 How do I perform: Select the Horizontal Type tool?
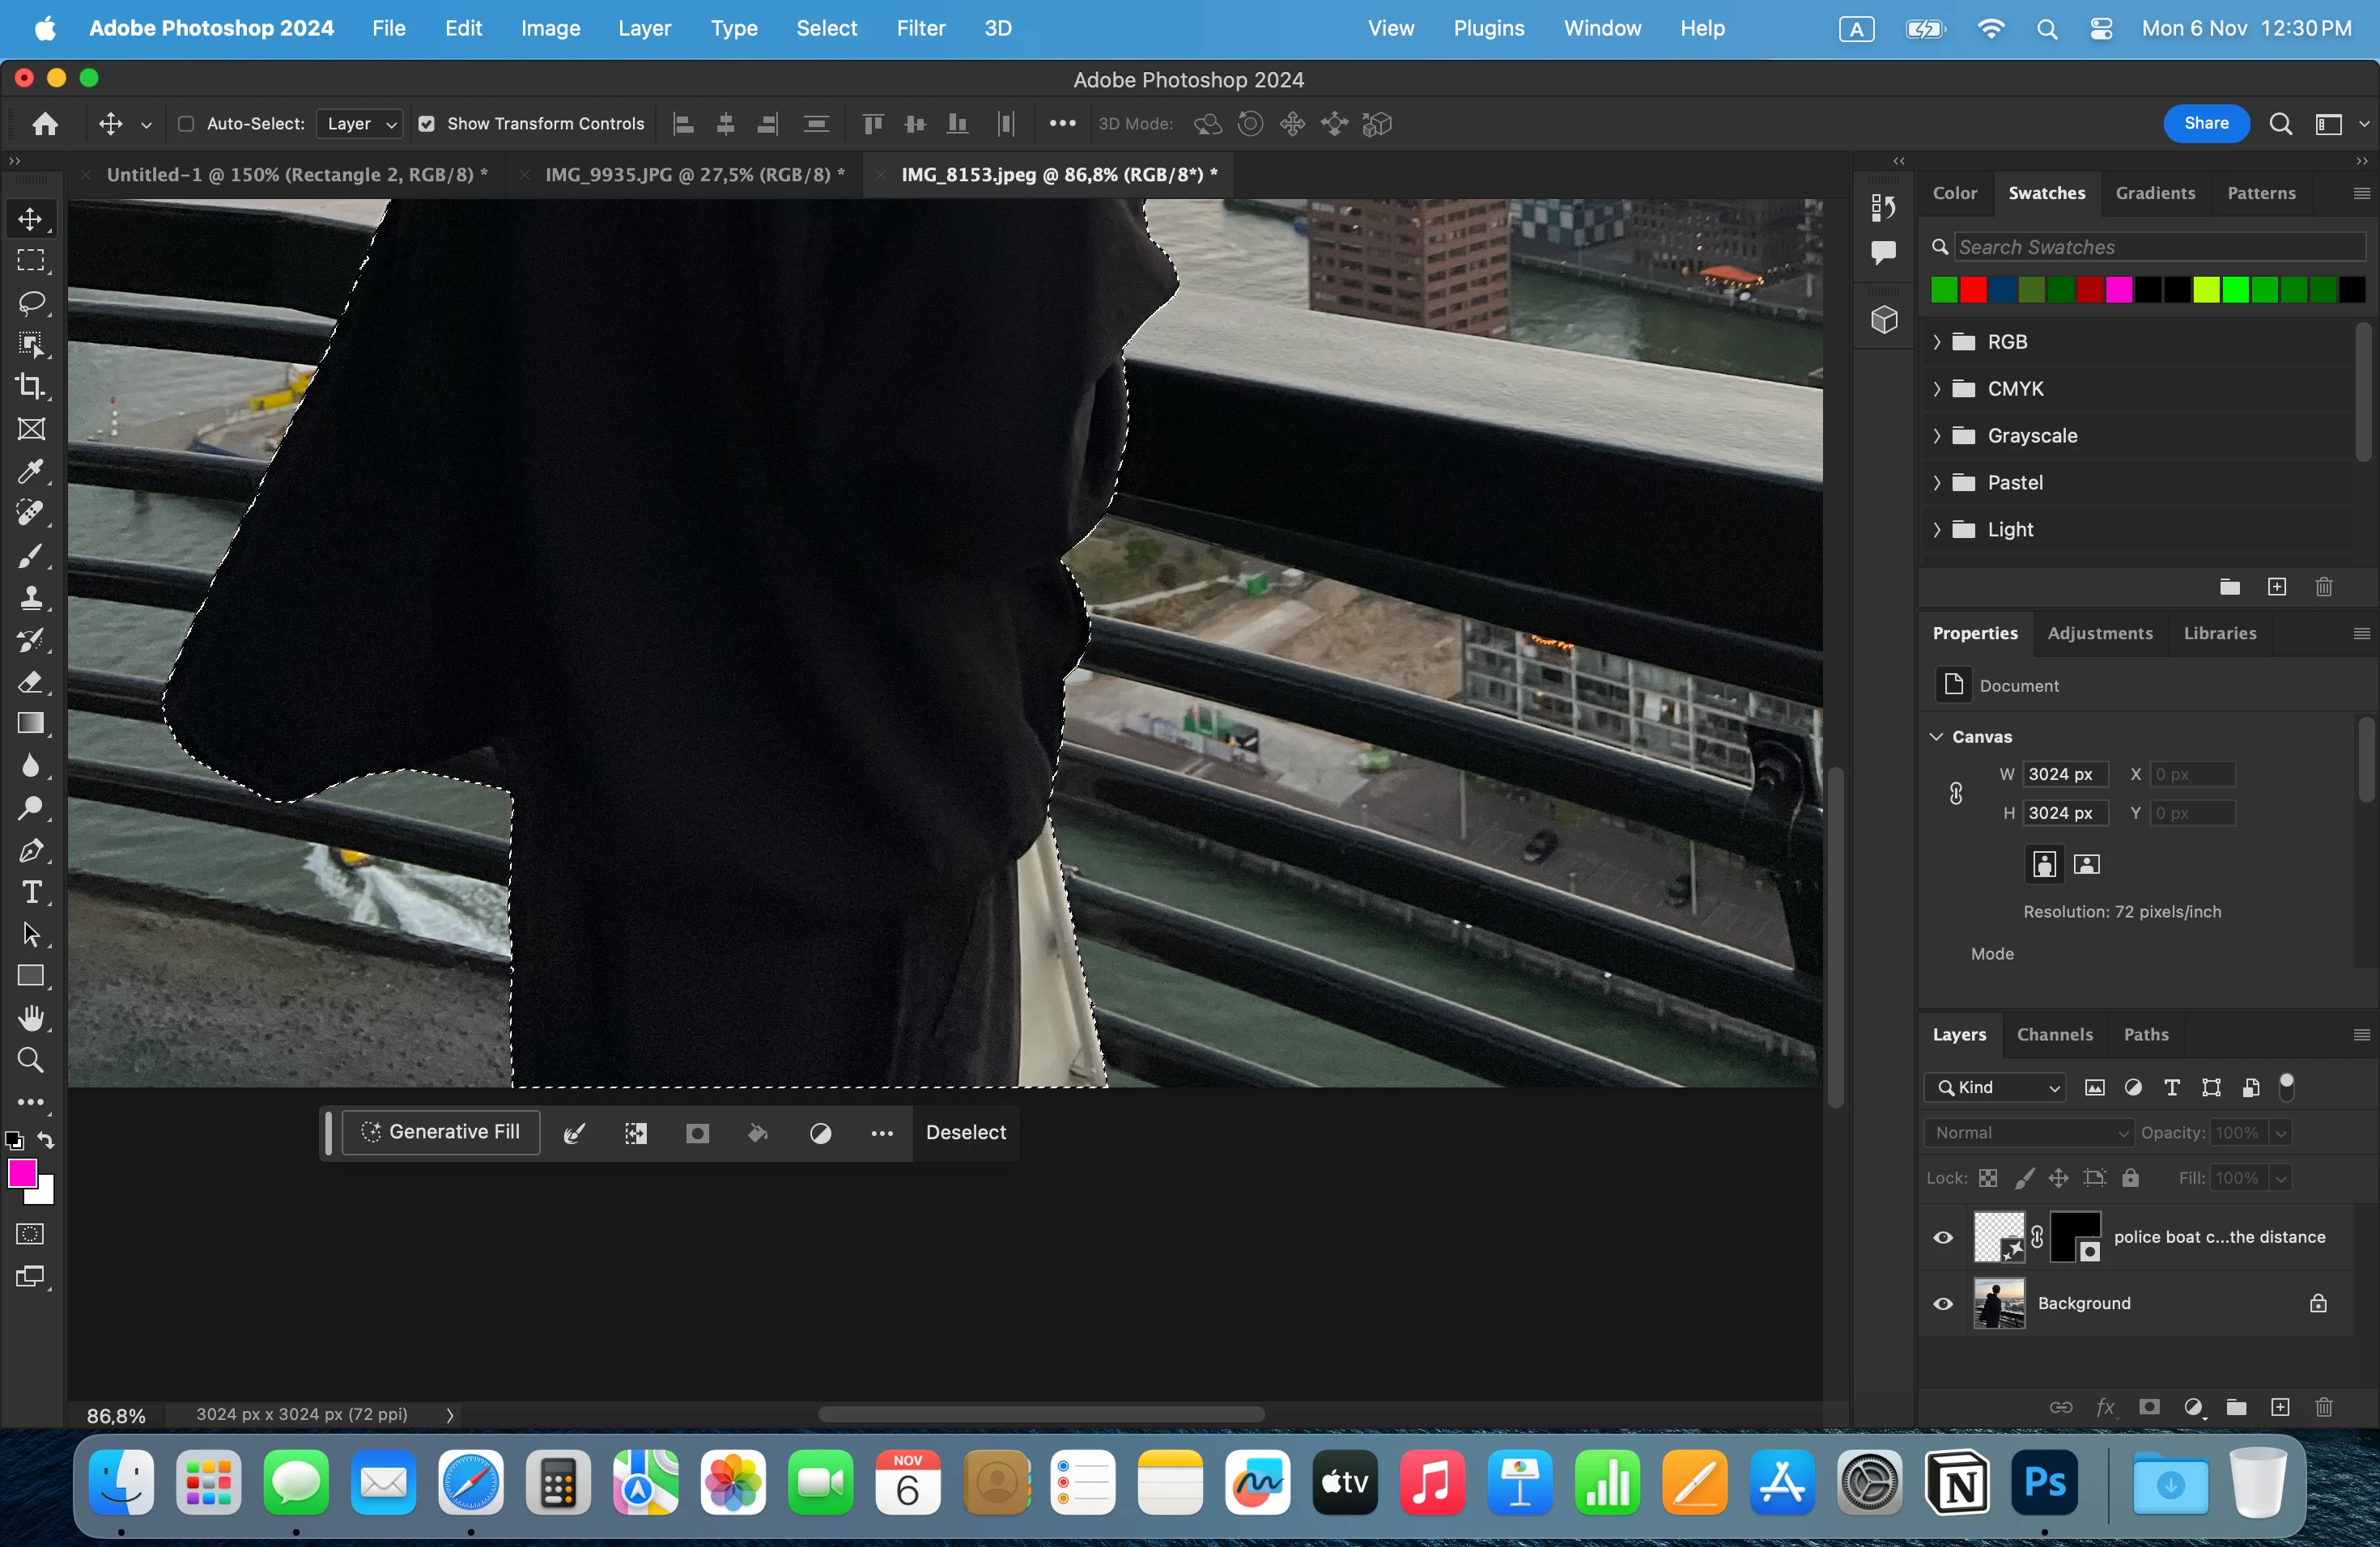point(31,892)
